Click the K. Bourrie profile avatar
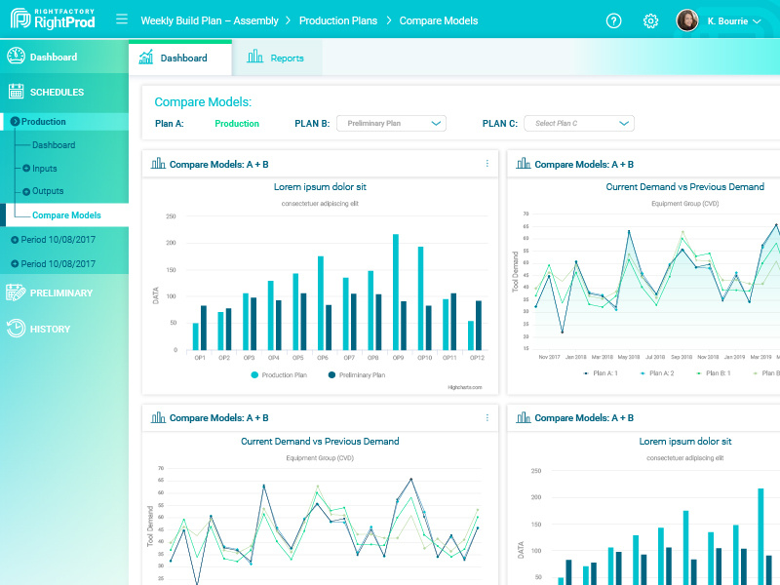Screen dimensions: 780x585 point(689,19)
